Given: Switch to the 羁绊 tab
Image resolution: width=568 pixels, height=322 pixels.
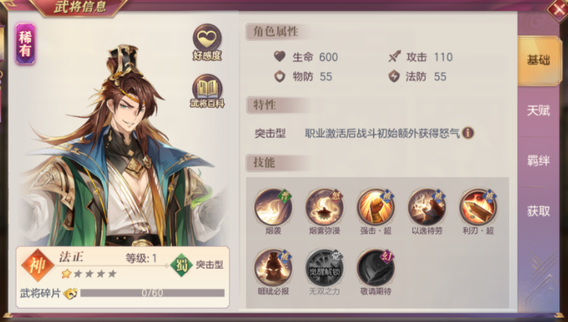Looking at the screenshot, I should point(538,160).
